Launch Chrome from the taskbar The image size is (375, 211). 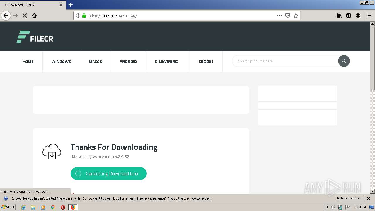(x=53, y=207)
